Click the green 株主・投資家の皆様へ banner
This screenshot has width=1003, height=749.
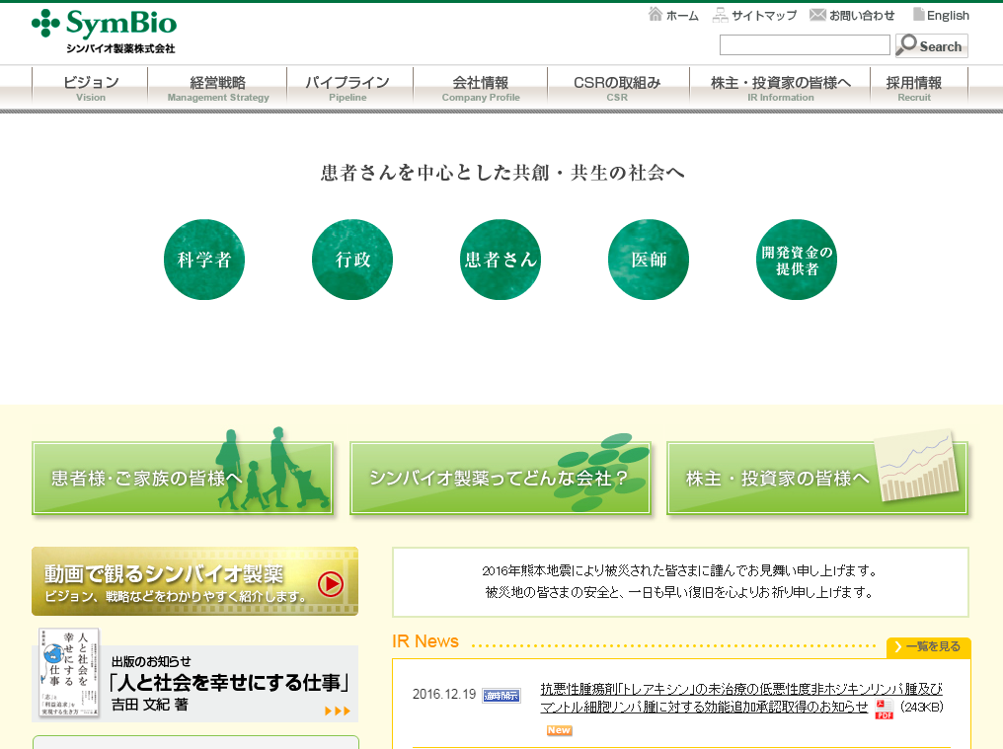[x=816, y=478]
